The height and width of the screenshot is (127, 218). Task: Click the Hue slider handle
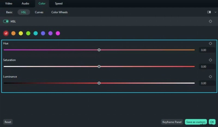[99, 50]
